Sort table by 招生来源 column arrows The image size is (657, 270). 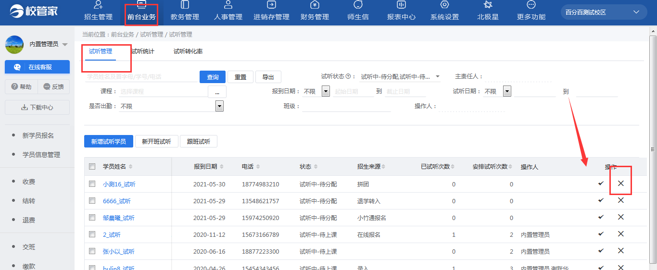(383, 167)
